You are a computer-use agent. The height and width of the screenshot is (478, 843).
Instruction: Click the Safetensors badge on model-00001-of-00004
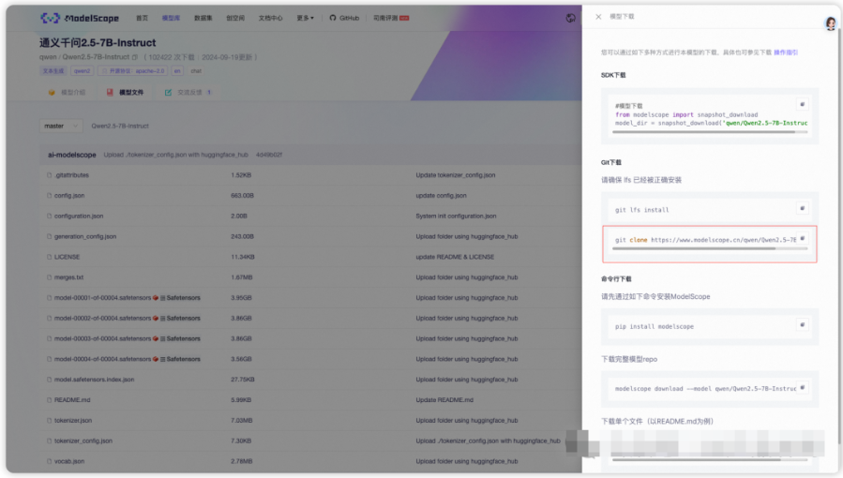tap(180, 297)
